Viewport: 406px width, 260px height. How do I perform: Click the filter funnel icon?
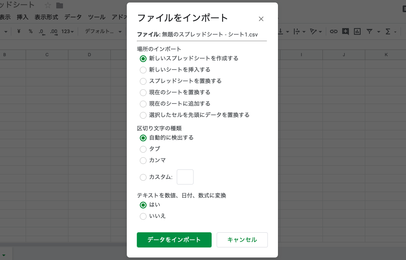[x=369, y=31]
